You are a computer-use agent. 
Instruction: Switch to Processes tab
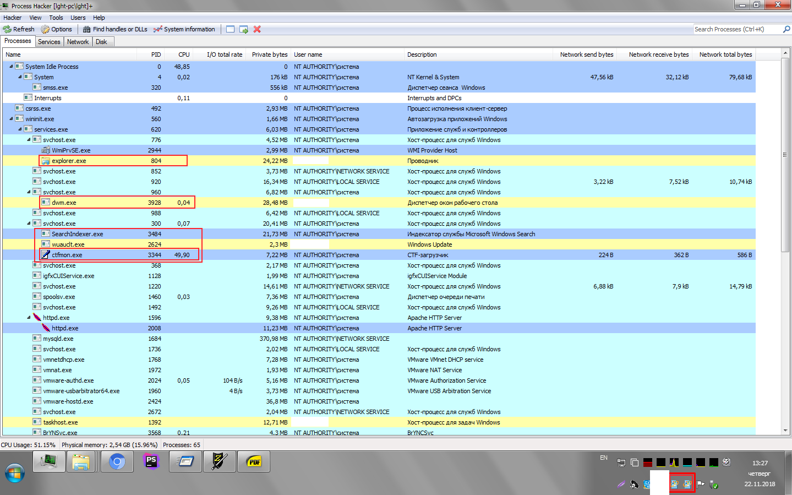point(18,41)
